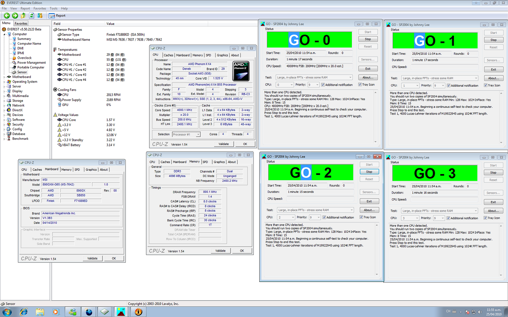
Task: Click the Network globe icon in the tree
Action: click(9, 105)
